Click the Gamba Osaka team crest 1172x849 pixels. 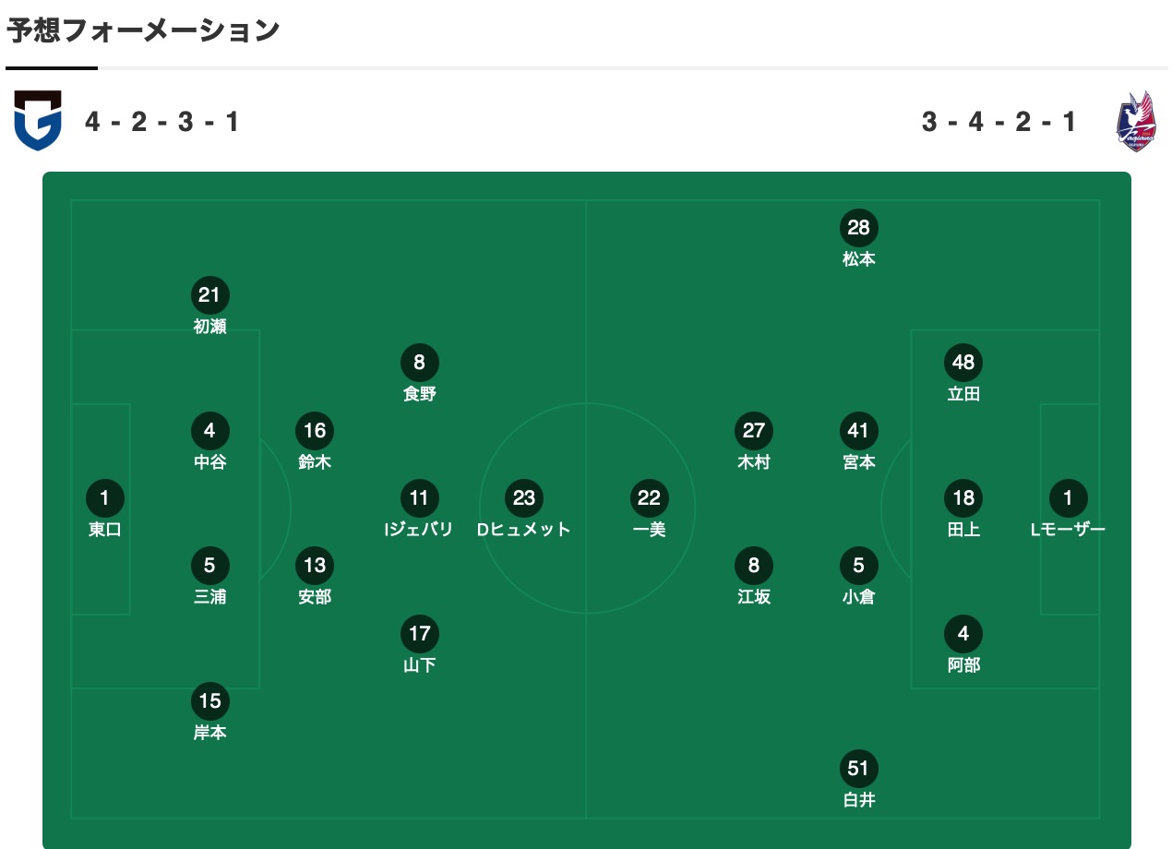[38, 120]
